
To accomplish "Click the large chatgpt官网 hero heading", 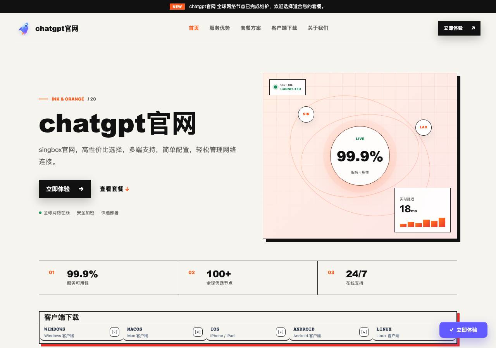I will tap(118, 124).
